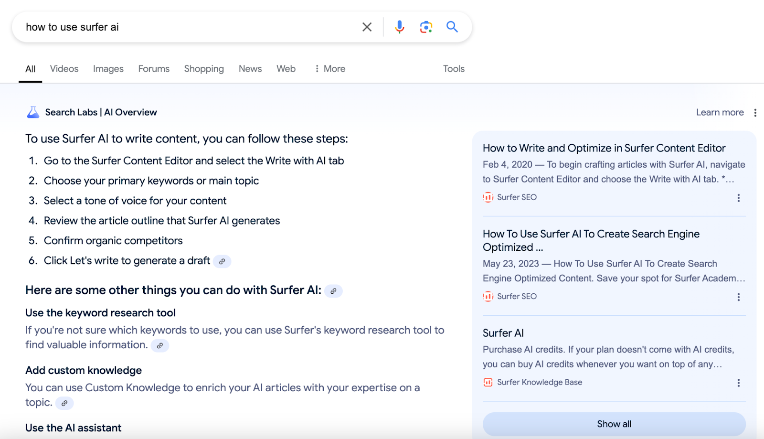Open options for Surfer Knowledge Base result
This screenshot has height=439, width=764.
tap(739, 383)
